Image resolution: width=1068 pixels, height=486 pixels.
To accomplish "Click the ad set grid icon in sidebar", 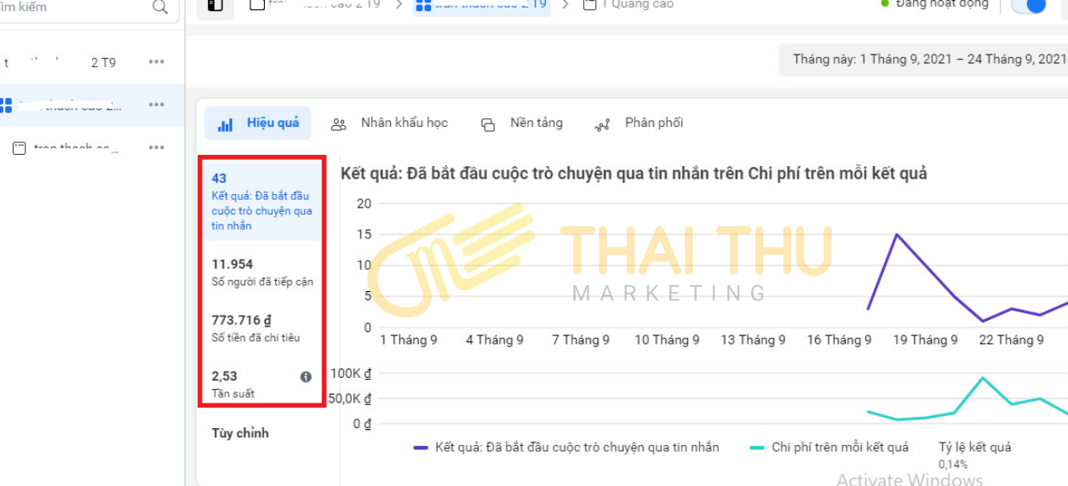I will pos(6,106).
